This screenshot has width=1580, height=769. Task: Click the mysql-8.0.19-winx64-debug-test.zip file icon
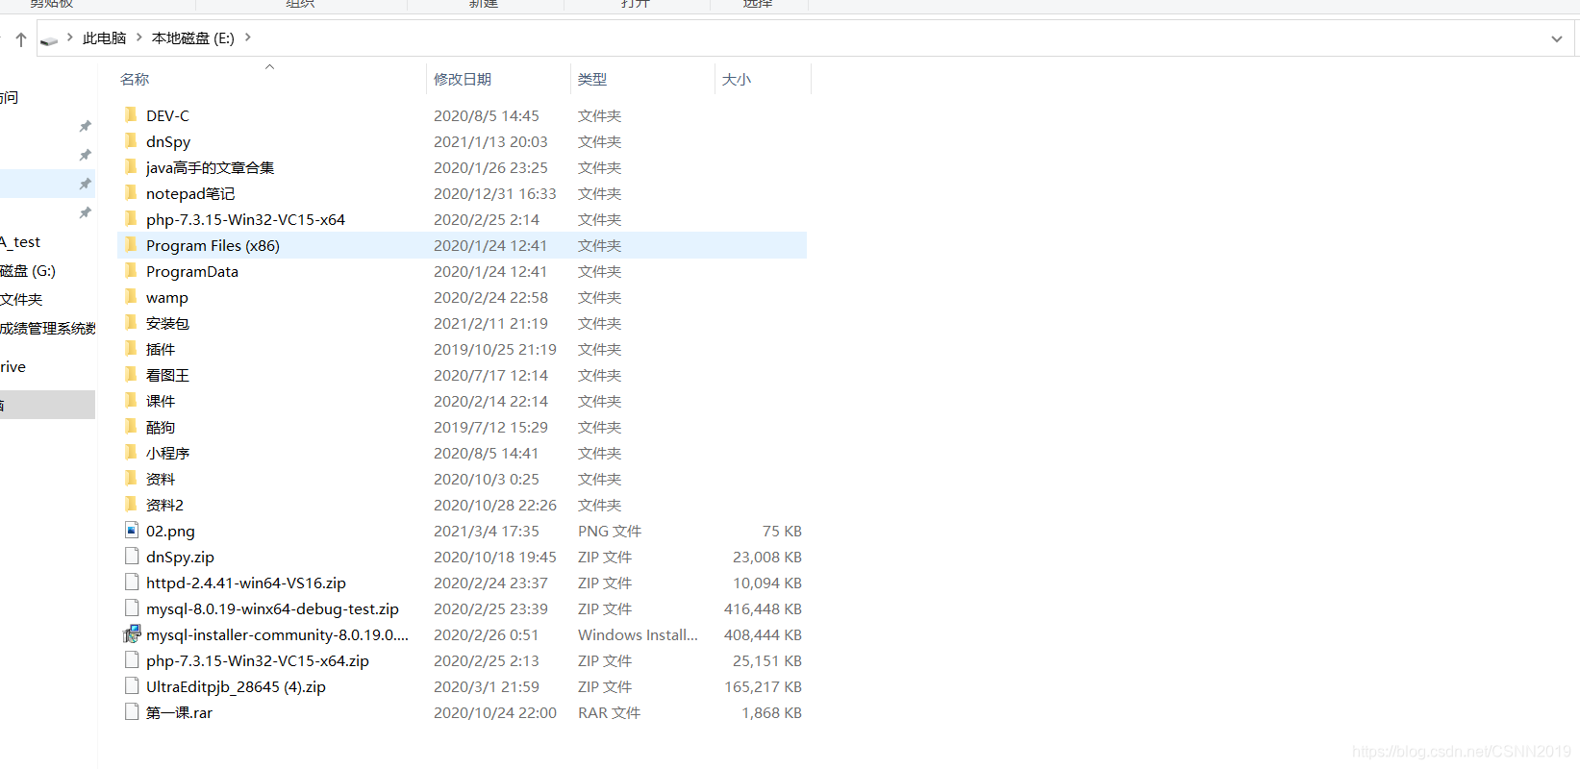pos(132,608)
